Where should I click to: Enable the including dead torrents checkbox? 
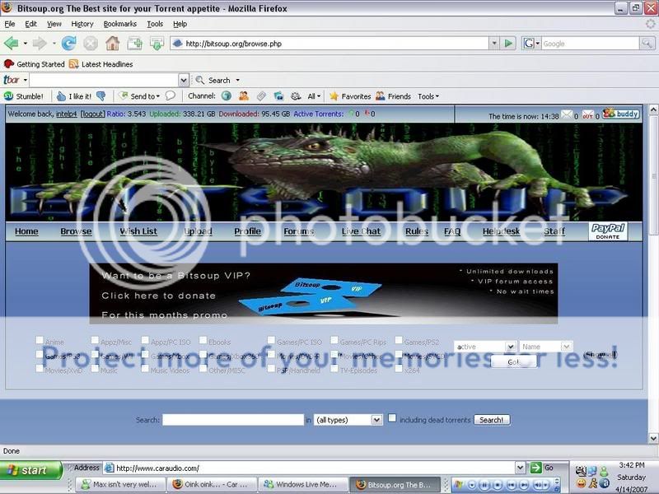[392, 418]
